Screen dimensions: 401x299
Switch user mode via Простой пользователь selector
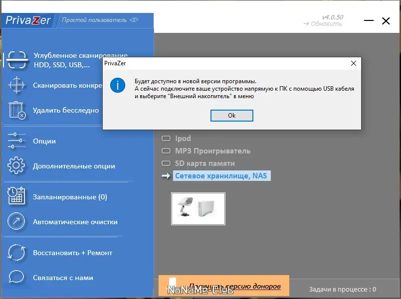coord(100,20)
